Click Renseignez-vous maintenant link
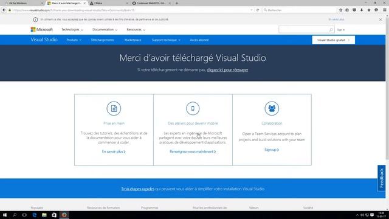389x219 pixels. (193, 151)
